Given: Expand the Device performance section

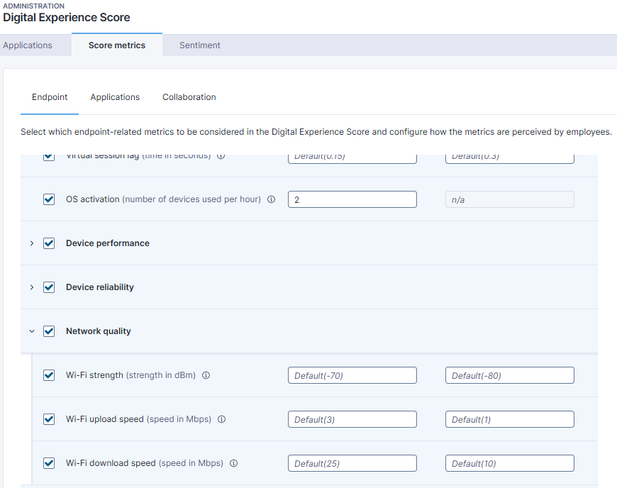Looking at the screenshot, I should (x=31, y=243).
